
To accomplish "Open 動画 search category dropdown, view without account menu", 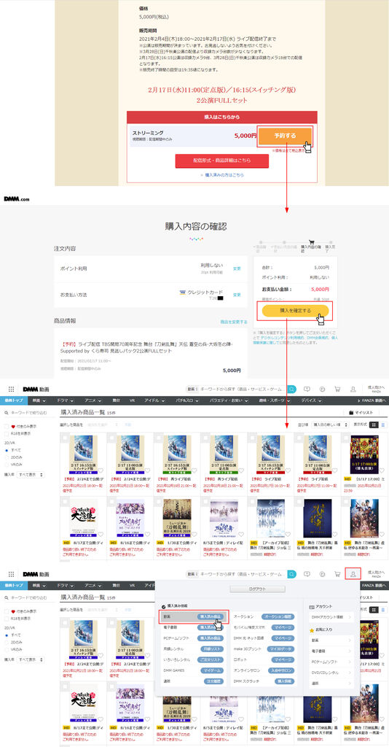I will pyautogui.click(x=192, y=389).
